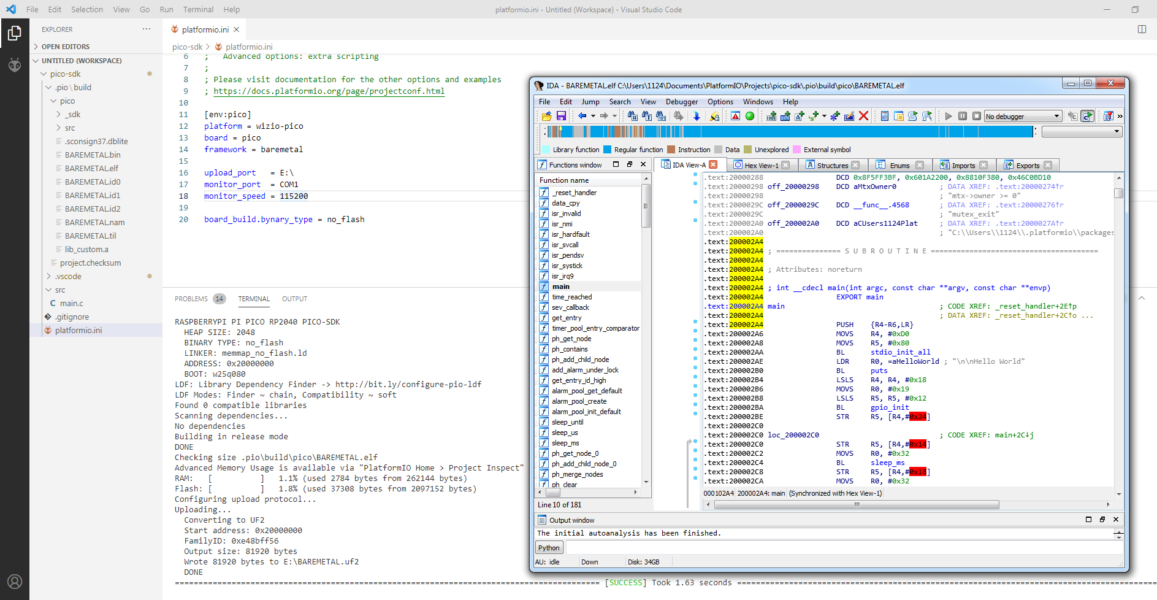Click the calculator icon in IDA toolbar

click(x=885, y=116)
